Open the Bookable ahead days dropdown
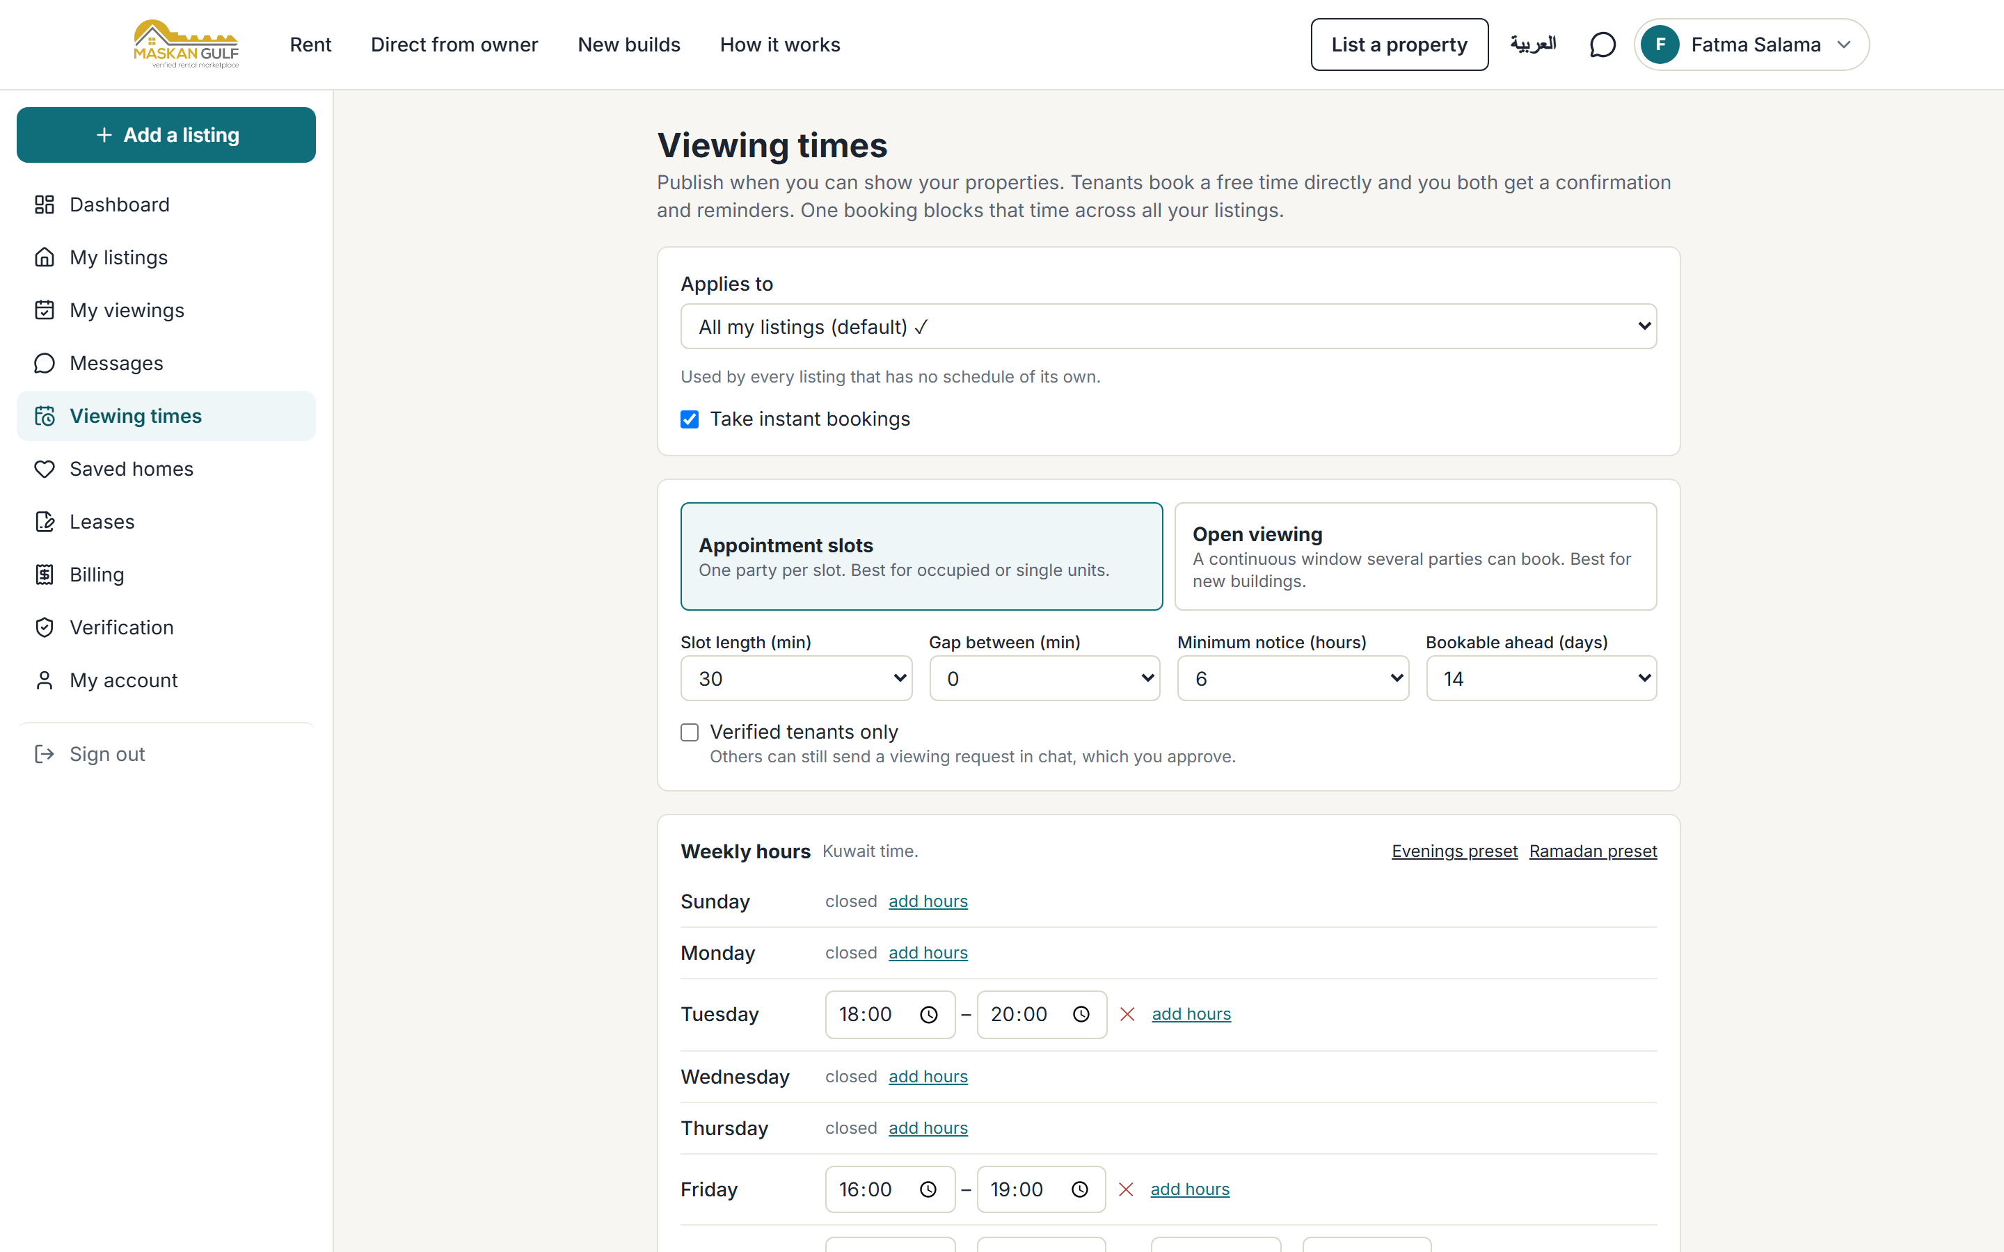 point(1541,679)
